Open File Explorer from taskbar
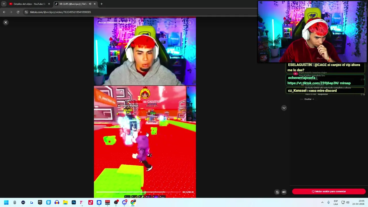Viewport: 368px width, 207px height. click(x=65, y=202)
